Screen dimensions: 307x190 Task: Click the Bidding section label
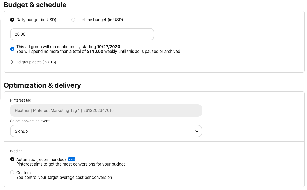click(16, 151)
